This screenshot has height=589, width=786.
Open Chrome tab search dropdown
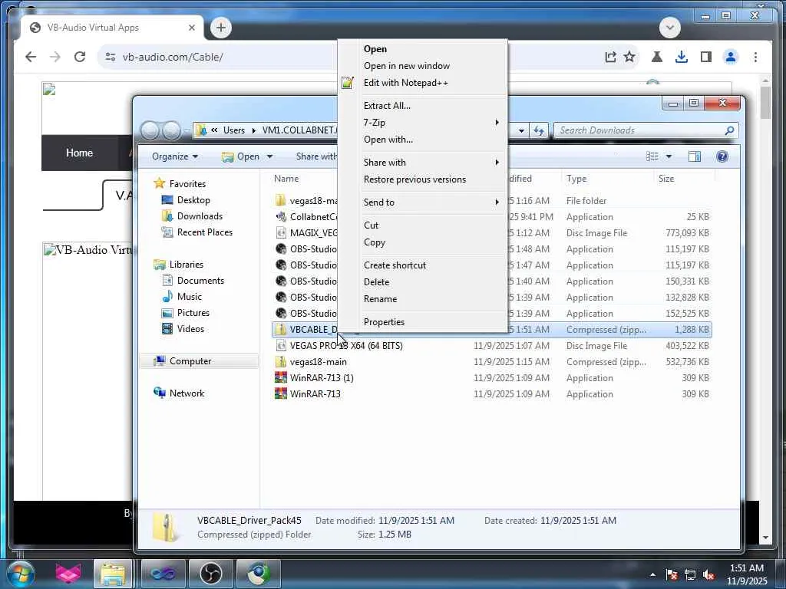click(669, 28)
